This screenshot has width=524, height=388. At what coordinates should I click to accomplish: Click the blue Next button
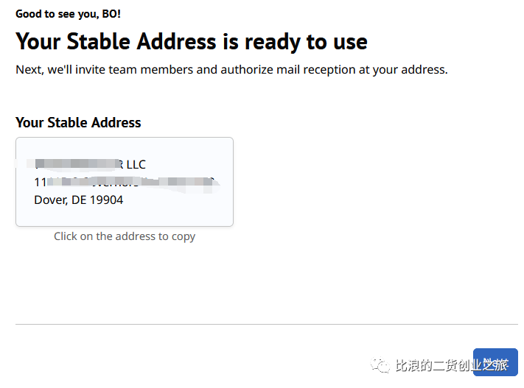pyautogui.click(x=495, y=362)
